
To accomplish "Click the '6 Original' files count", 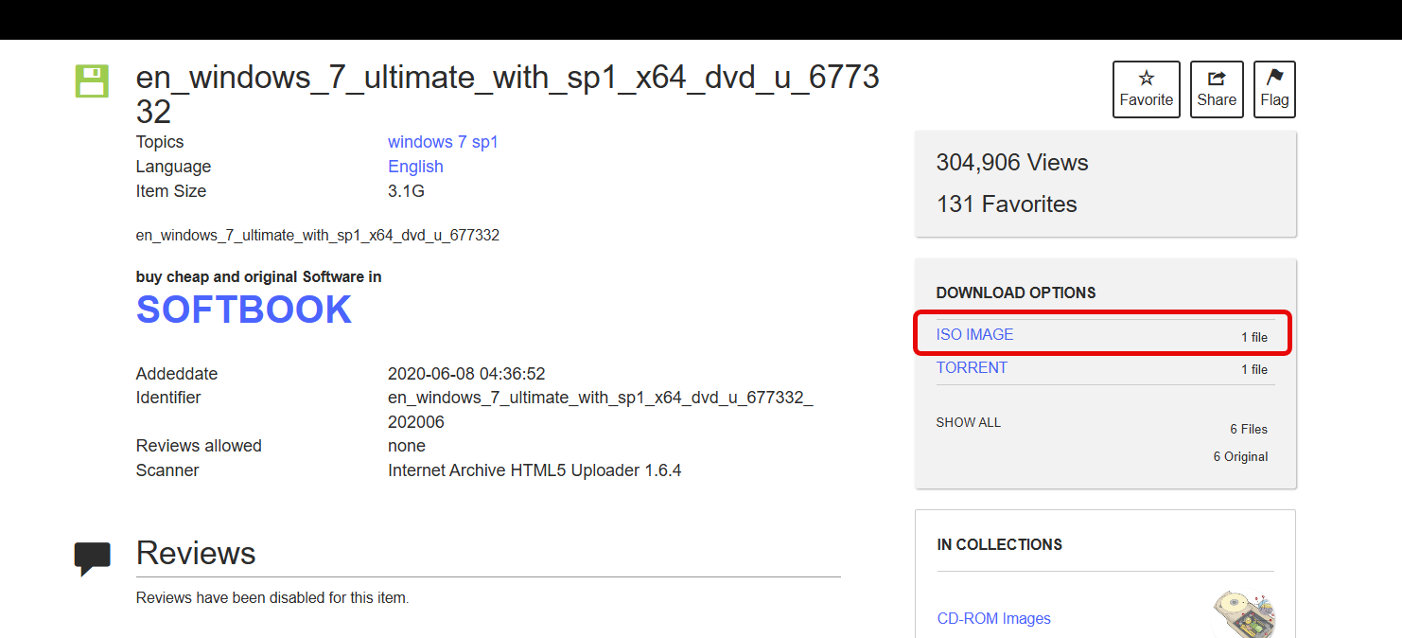I will point(1240,456).
